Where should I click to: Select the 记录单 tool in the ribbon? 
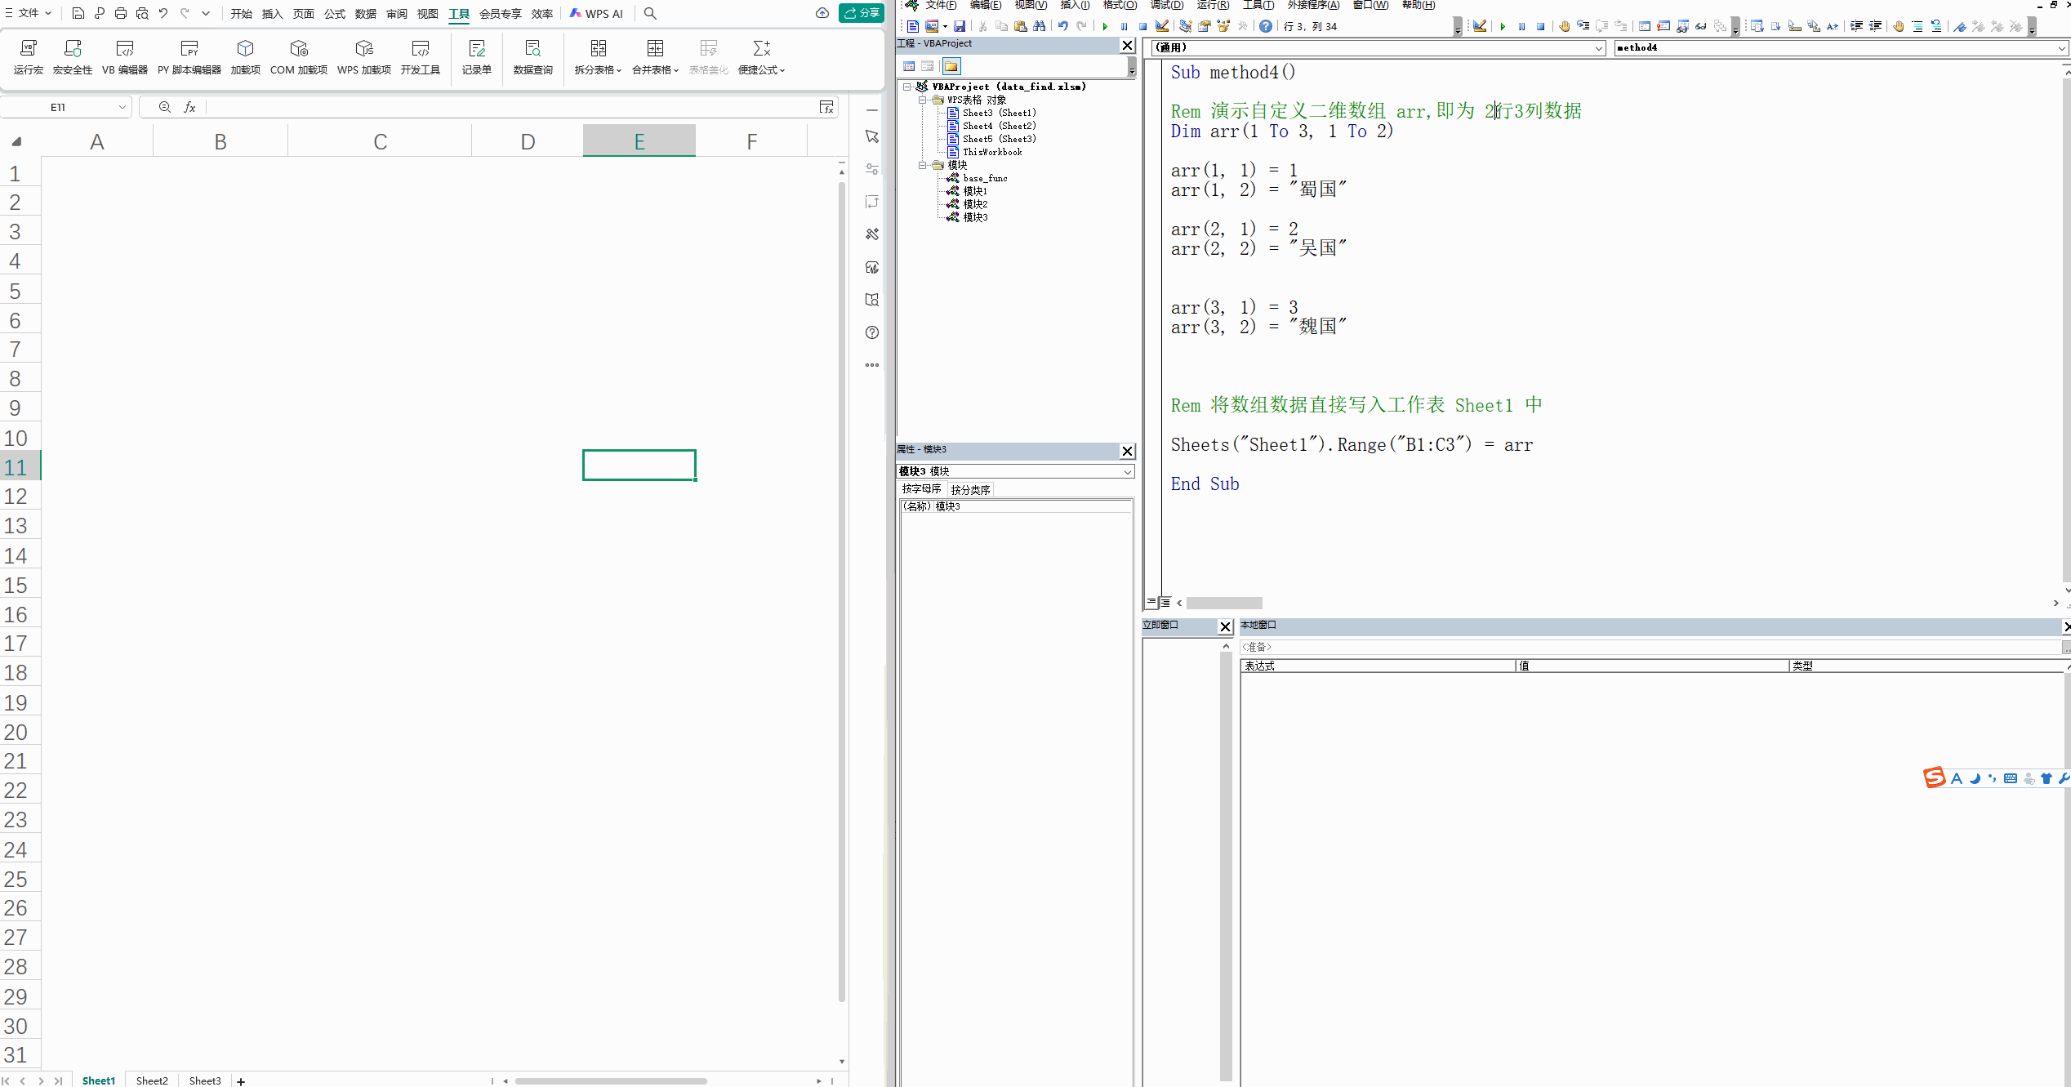476,57
